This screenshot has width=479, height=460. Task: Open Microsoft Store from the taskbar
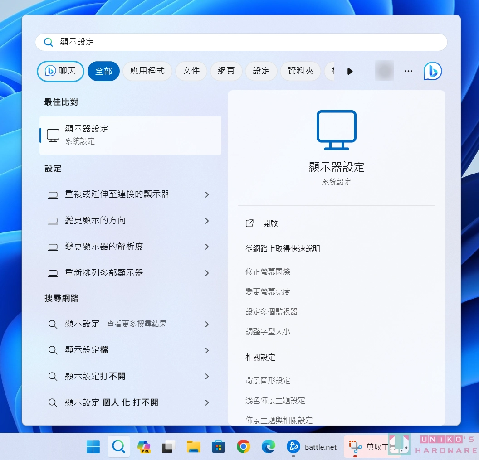(219, 446)
